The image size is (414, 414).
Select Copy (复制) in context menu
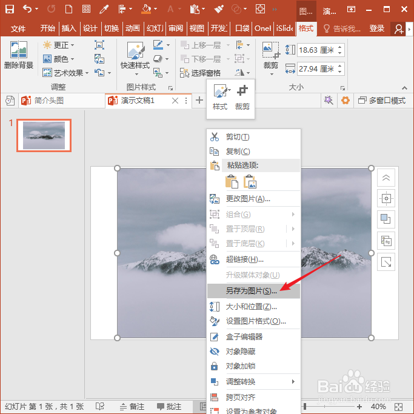pos(254,152)
